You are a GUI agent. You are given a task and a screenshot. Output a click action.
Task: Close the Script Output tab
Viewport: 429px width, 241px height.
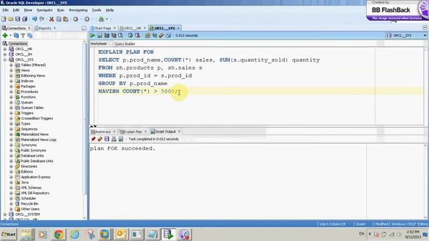click(179, 131)
